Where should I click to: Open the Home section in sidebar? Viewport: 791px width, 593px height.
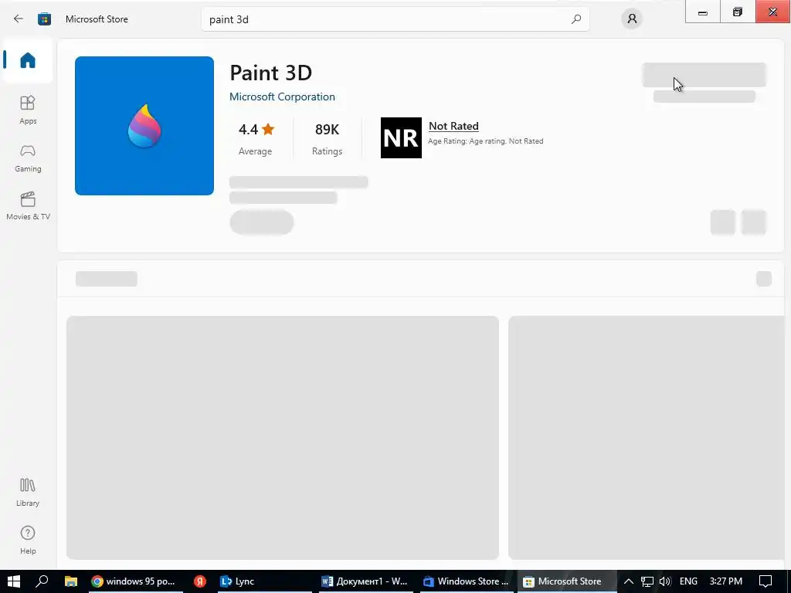click(28, 60)
